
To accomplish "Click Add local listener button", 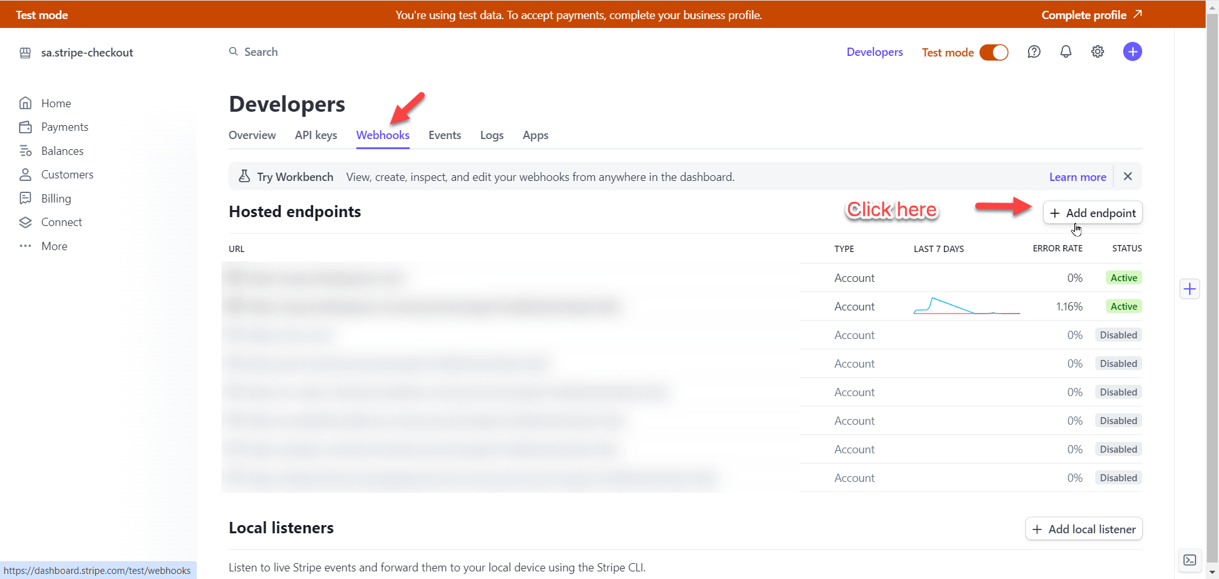I will tap(1084, 529).
